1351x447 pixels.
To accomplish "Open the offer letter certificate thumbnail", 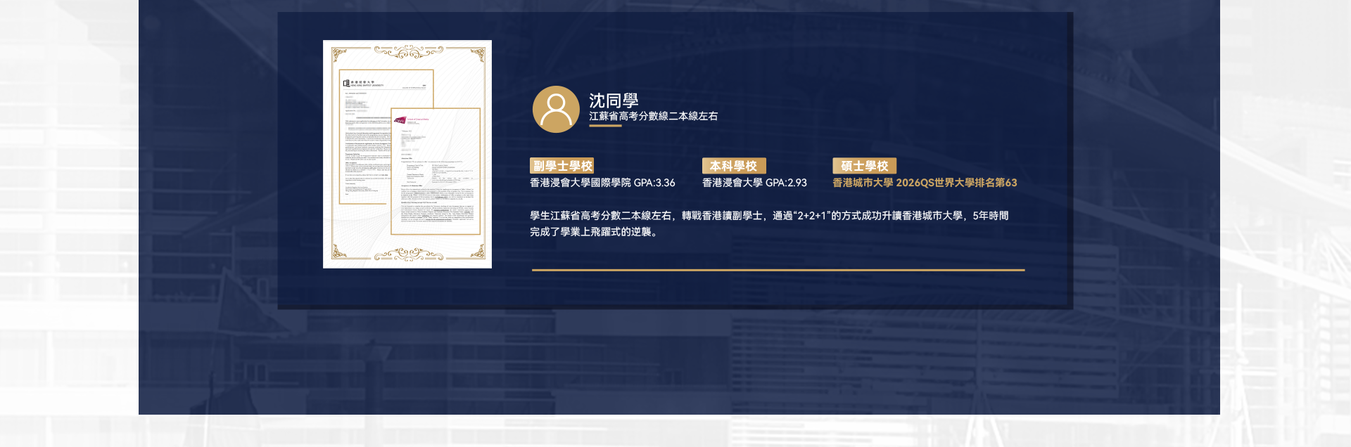I will [x=407, y=154].
